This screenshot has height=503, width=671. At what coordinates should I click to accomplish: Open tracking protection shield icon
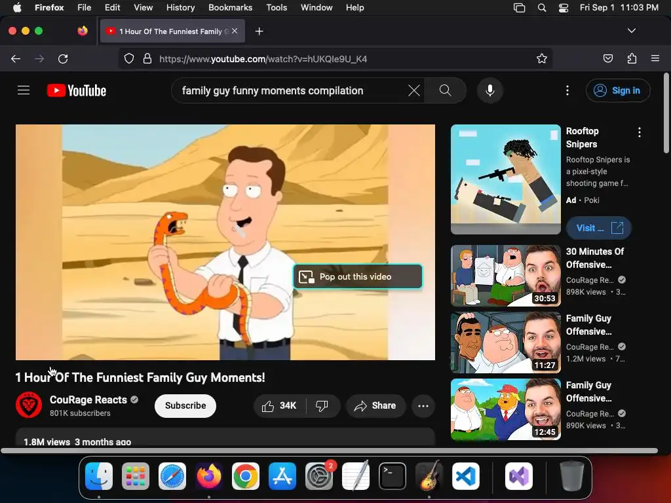click(129, 58)
